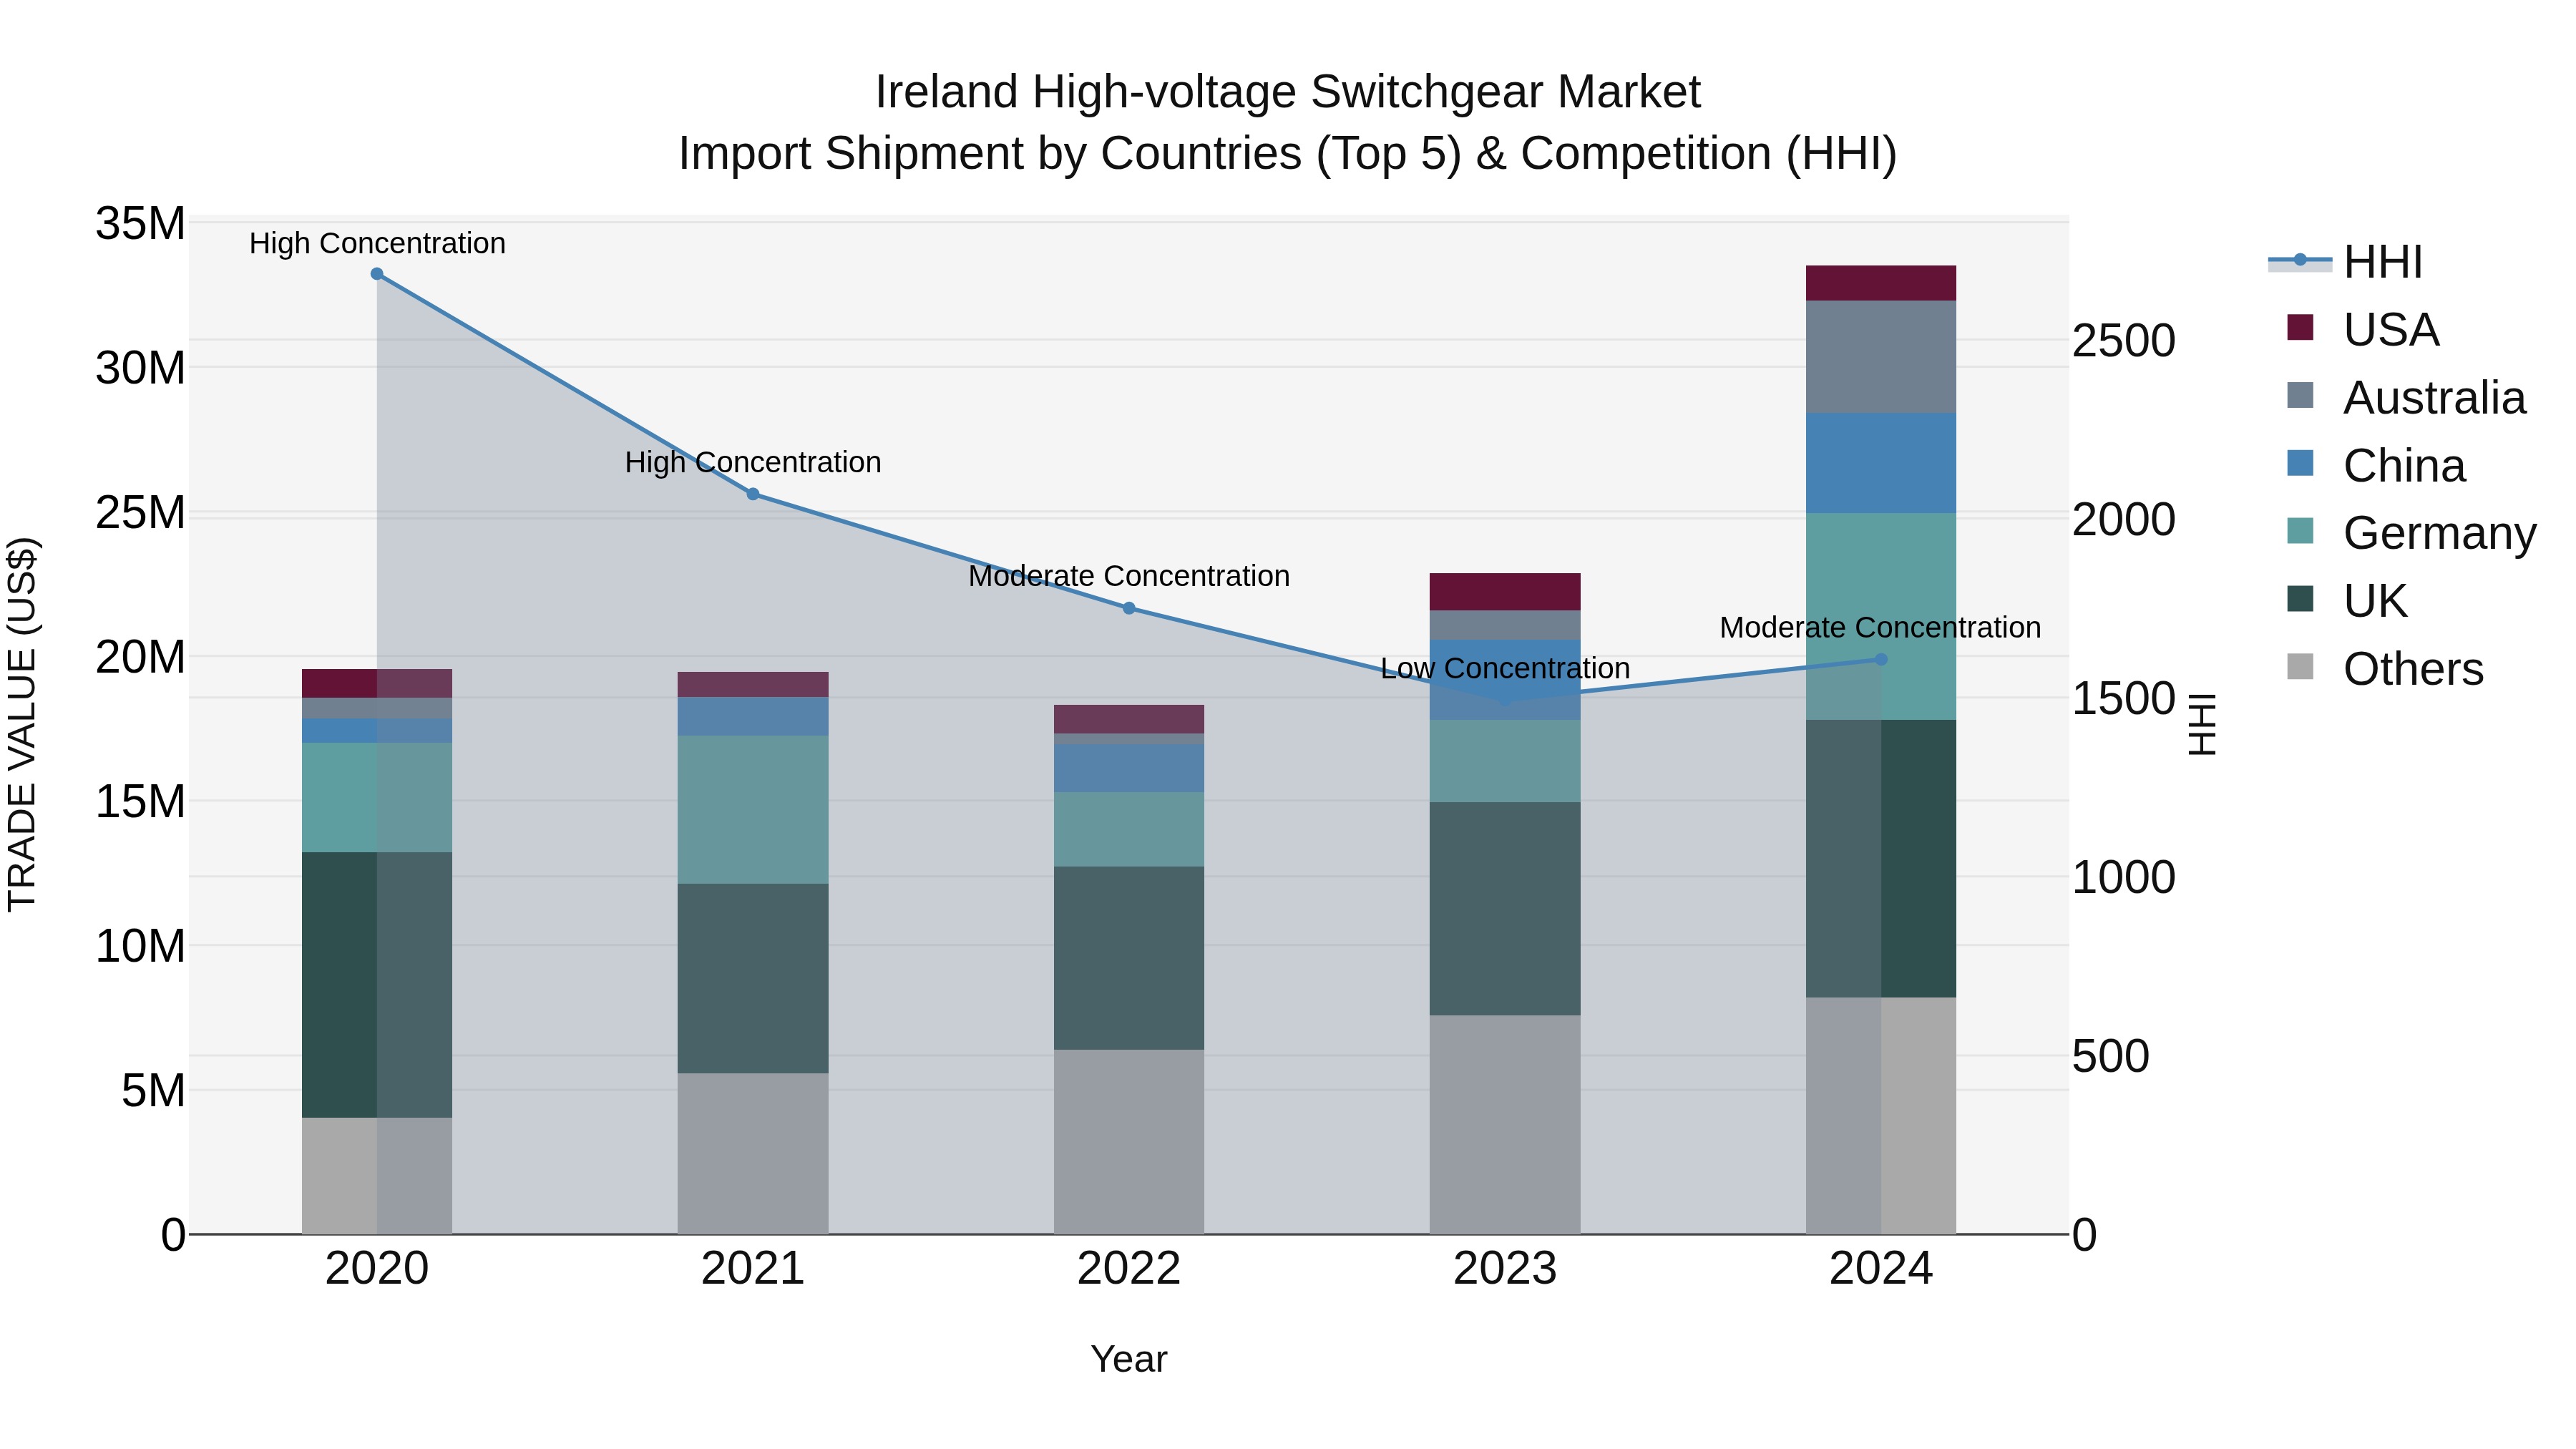Click the 2000 HHI axis tick label
2576x1449 pixels.
pos(2124,520)
